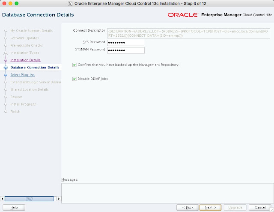Open the Installation Details step link
The height and width of the screenshot is (212, 274).
25,60
